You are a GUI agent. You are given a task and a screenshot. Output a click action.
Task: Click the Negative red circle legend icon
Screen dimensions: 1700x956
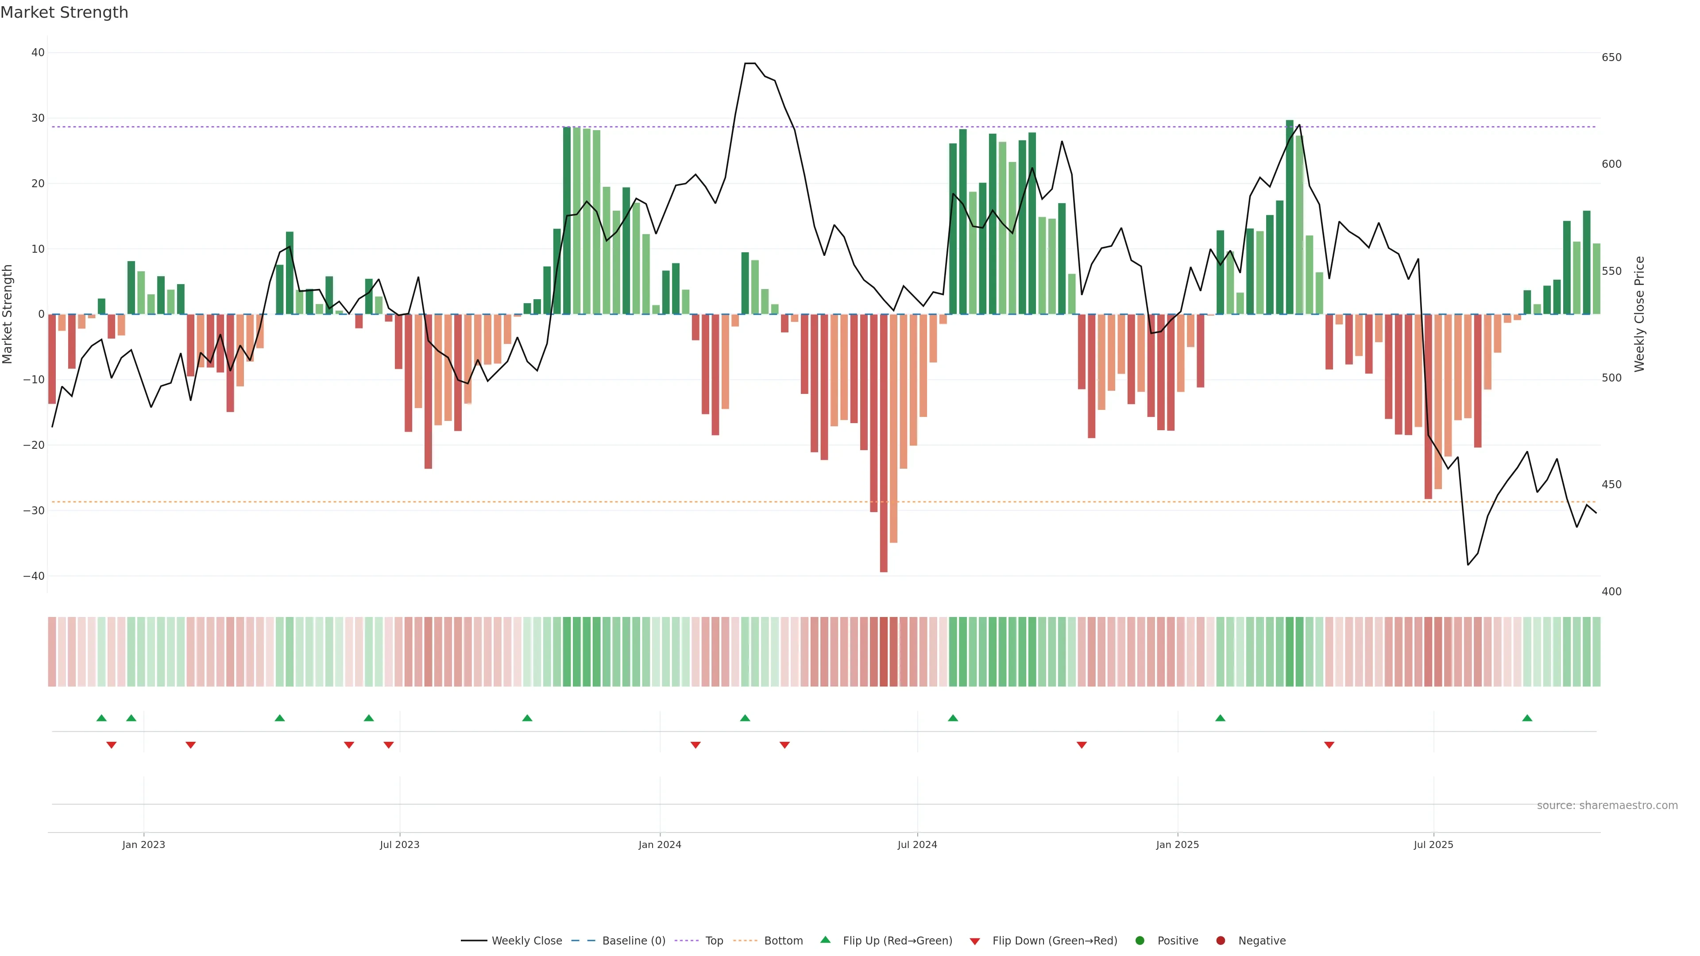point(1220,941)
